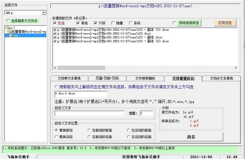This screenshot has width=245, height=159.
Task: Click the g:\ root folder icon
Action: click(7, 28)
